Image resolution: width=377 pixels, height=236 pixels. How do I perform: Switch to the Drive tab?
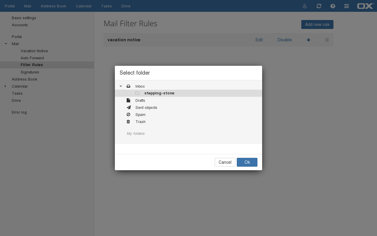click(x=126, y=6)
